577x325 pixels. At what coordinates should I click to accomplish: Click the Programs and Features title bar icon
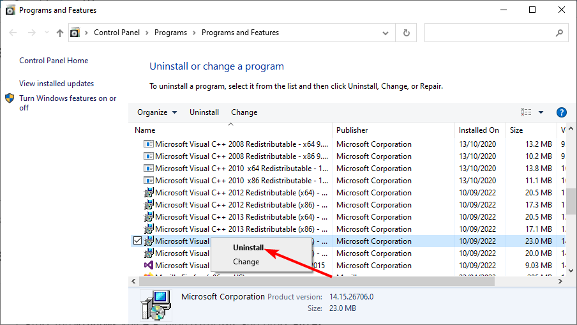(x=10, y=10)
